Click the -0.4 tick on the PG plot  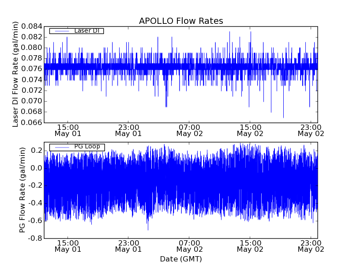[x=36, y=203]
